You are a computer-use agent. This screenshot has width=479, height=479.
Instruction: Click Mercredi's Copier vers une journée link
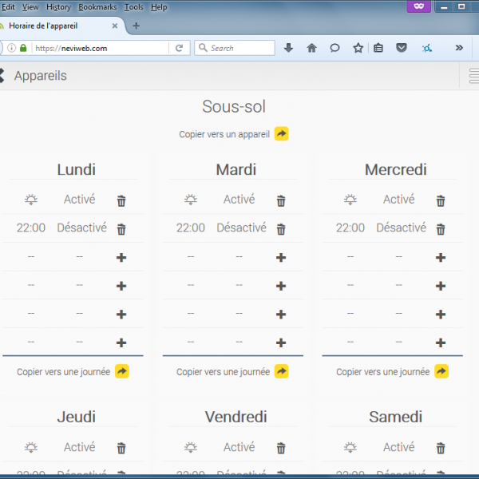click(x=382, y=372)
